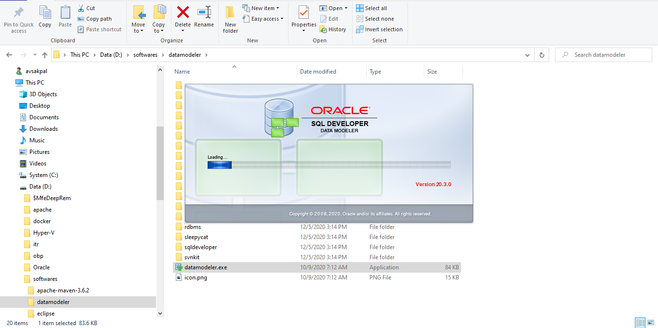Sort files by Name column
The width and height of the screenshot is (658, 328).
tap(182, 72)
